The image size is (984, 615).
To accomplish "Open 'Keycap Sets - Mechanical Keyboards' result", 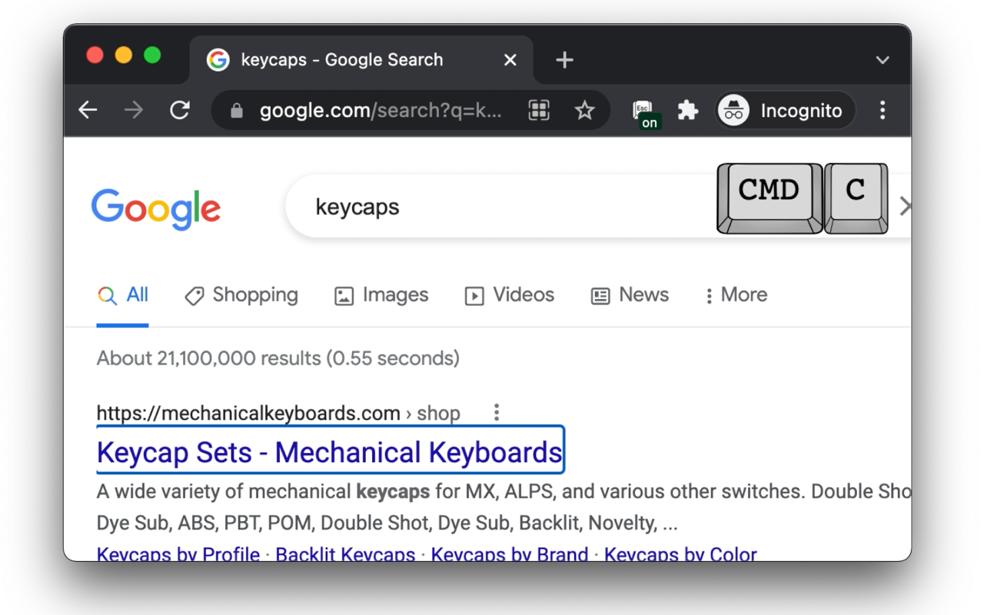I will click(x=330, y=453).
